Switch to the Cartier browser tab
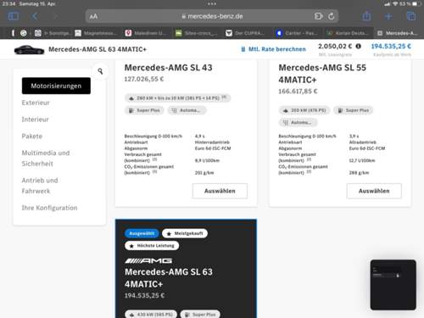The image size is (424, 318). (296, 33)
